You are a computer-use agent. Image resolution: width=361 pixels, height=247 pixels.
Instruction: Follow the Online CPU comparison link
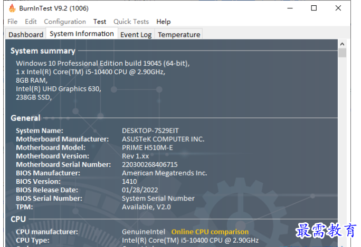coord(210,232)
